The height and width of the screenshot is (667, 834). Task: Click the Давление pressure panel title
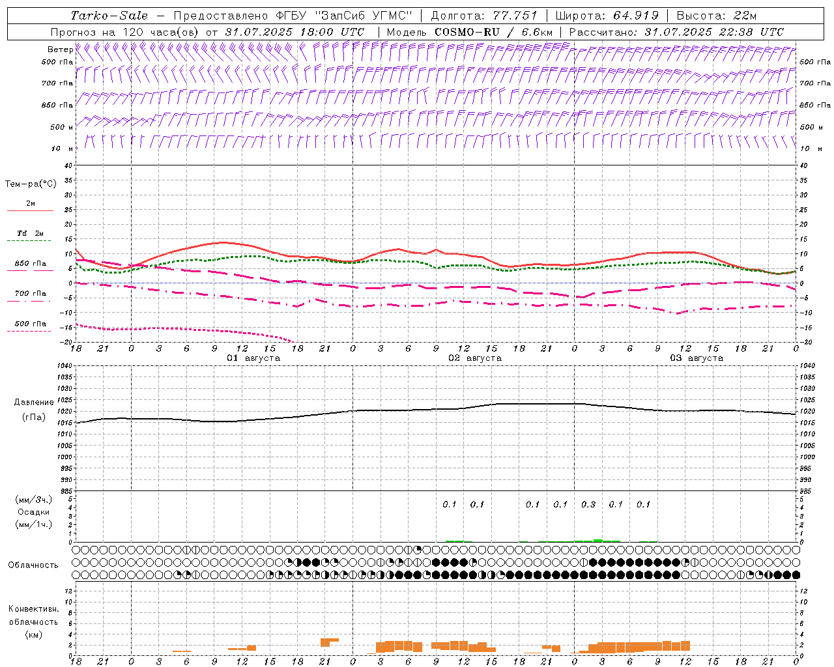pyautogui.click(x=34, y=403)
